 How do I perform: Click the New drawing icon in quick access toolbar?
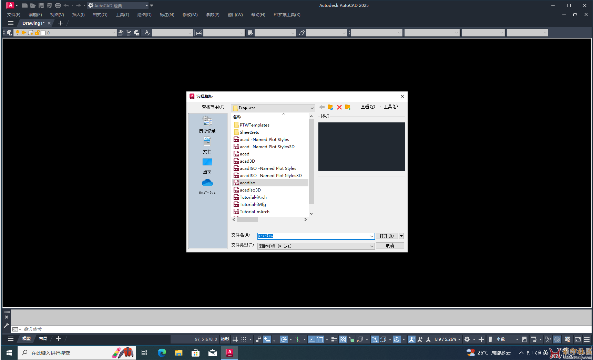click(x=25, y=6)
